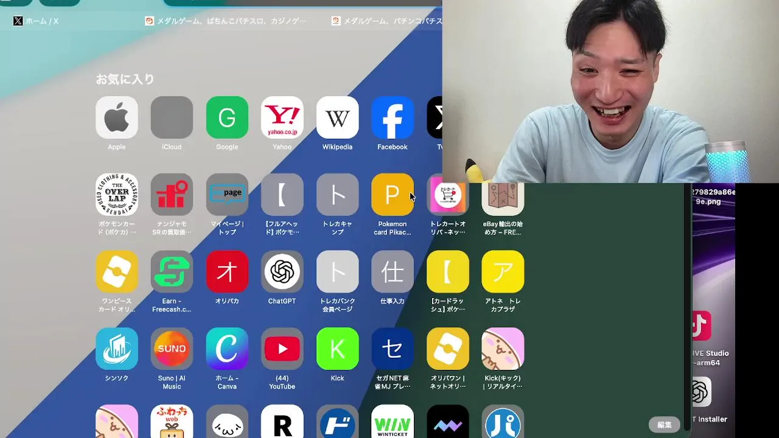
Task: Open the マイページ | トップ bookmark
Action: click(x=227, y=195)
